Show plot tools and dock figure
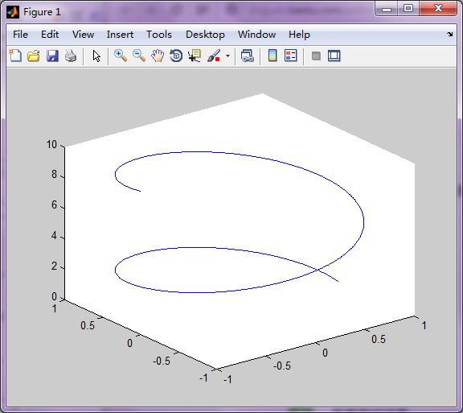The width and height of the screenshot is (463, 413). 334,56
